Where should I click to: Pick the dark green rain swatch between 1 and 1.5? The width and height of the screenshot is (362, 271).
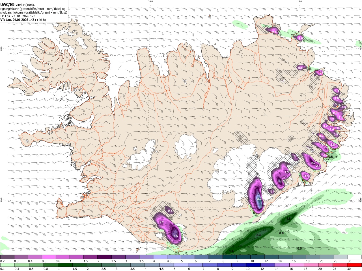tap(65, 265)
